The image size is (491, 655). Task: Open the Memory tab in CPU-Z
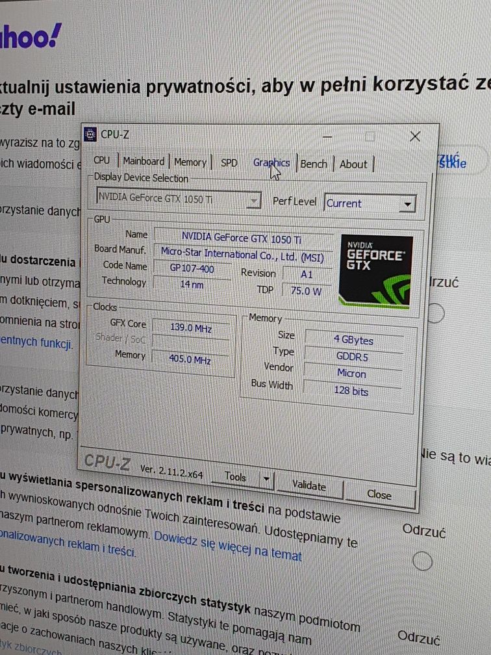pos(190,162)
